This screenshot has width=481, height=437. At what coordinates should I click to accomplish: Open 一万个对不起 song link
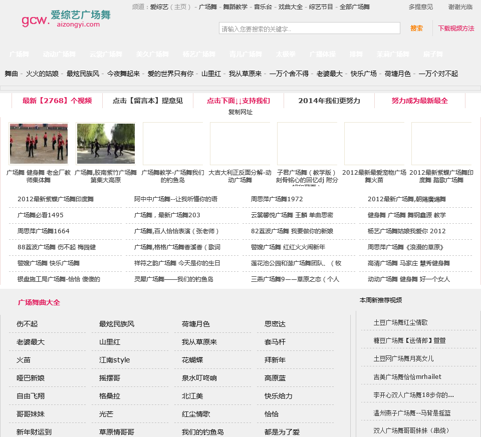click(438, 74)
